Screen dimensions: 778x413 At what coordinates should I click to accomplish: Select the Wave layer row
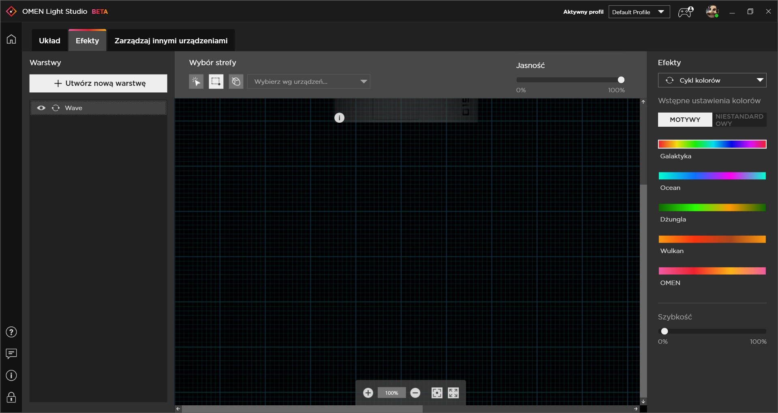click(x=98, y=108)
